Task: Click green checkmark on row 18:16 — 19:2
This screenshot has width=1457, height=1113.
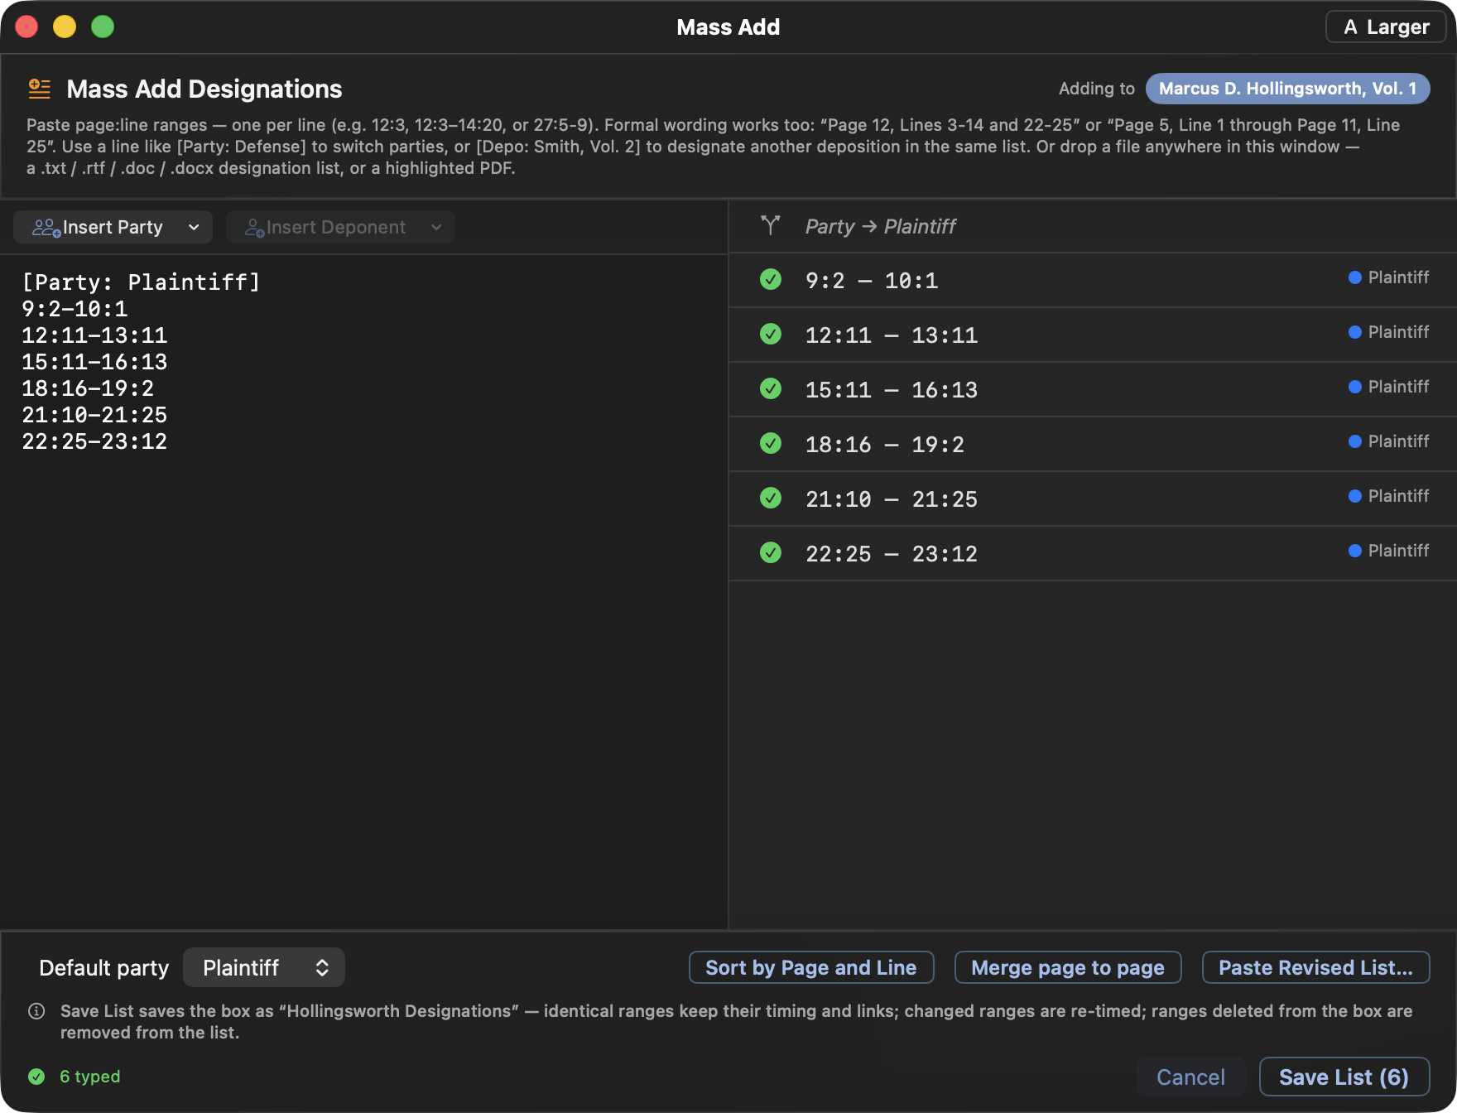Action: tap(771, 443)
